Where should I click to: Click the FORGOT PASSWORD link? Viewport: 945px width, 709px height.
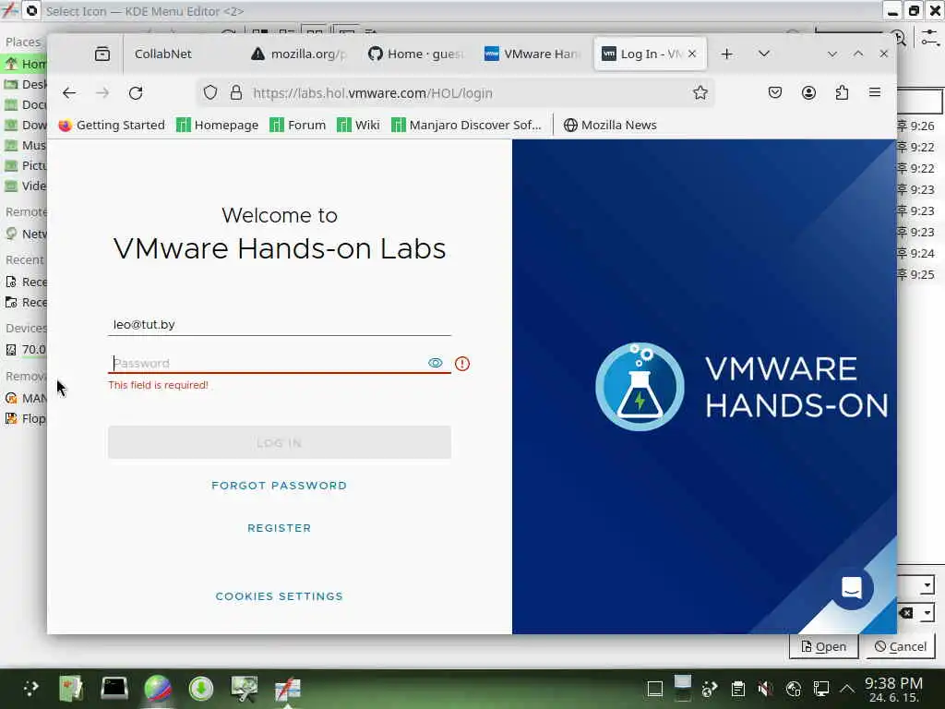click(279, 486)
